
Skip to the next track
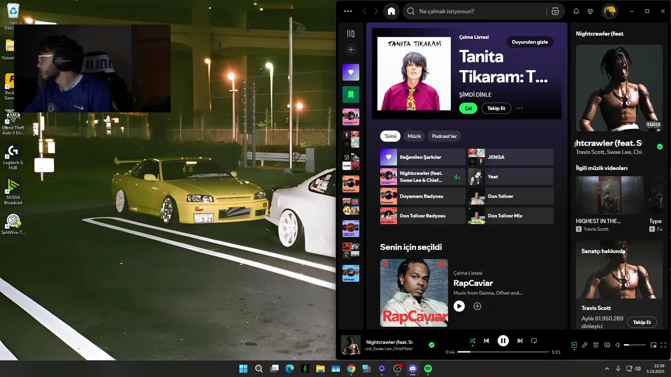[520, 341]
